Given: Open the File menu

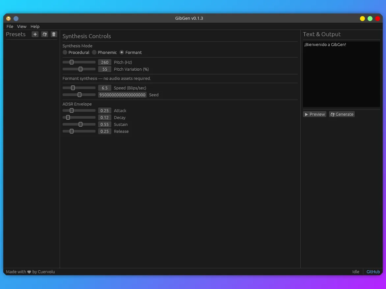Looking at the screenshot, I should coord(10,26).
